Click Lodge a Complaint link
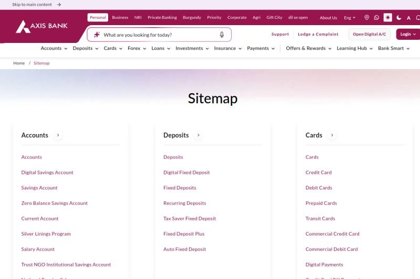420x279 pixels. tap(318, 34)
